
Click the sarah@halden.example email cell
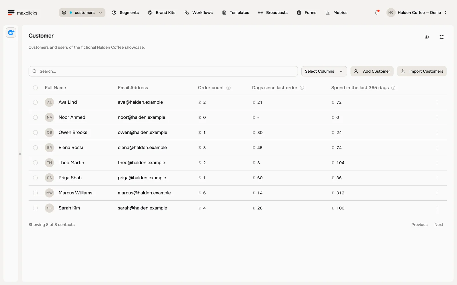click(142, 208)
